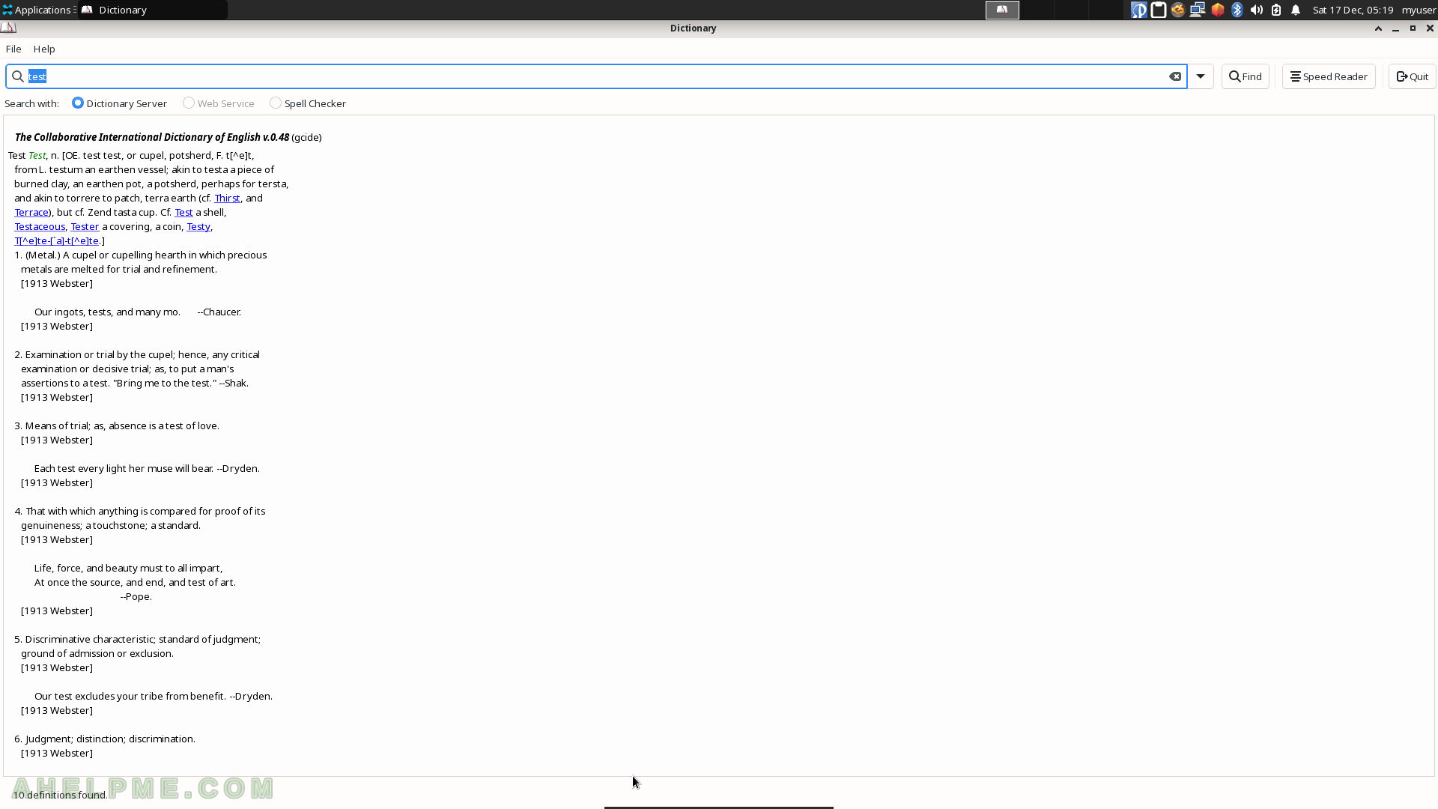Click definition '3. Means of trial' line
The image size is (1438, 809).
point(117,426)
